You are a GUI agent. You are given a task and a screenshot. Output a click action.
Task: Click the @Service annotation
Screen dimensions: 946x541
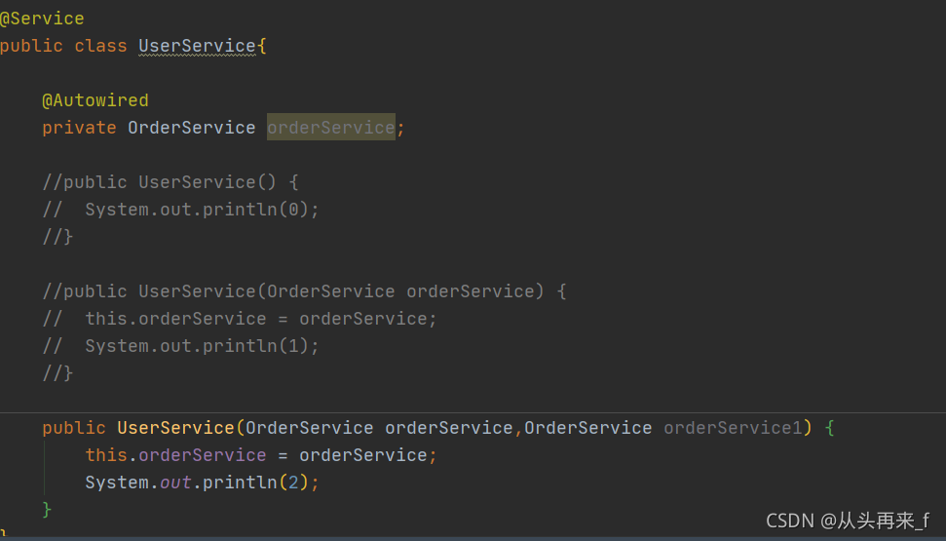42,19
